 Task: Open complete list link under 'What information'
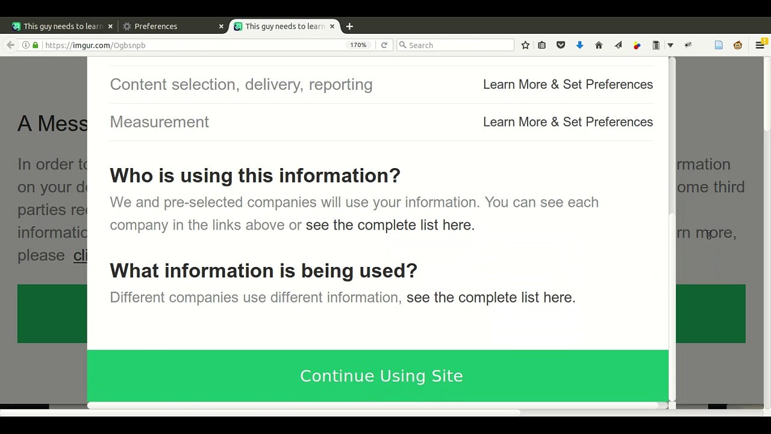[x=491, y=297]
